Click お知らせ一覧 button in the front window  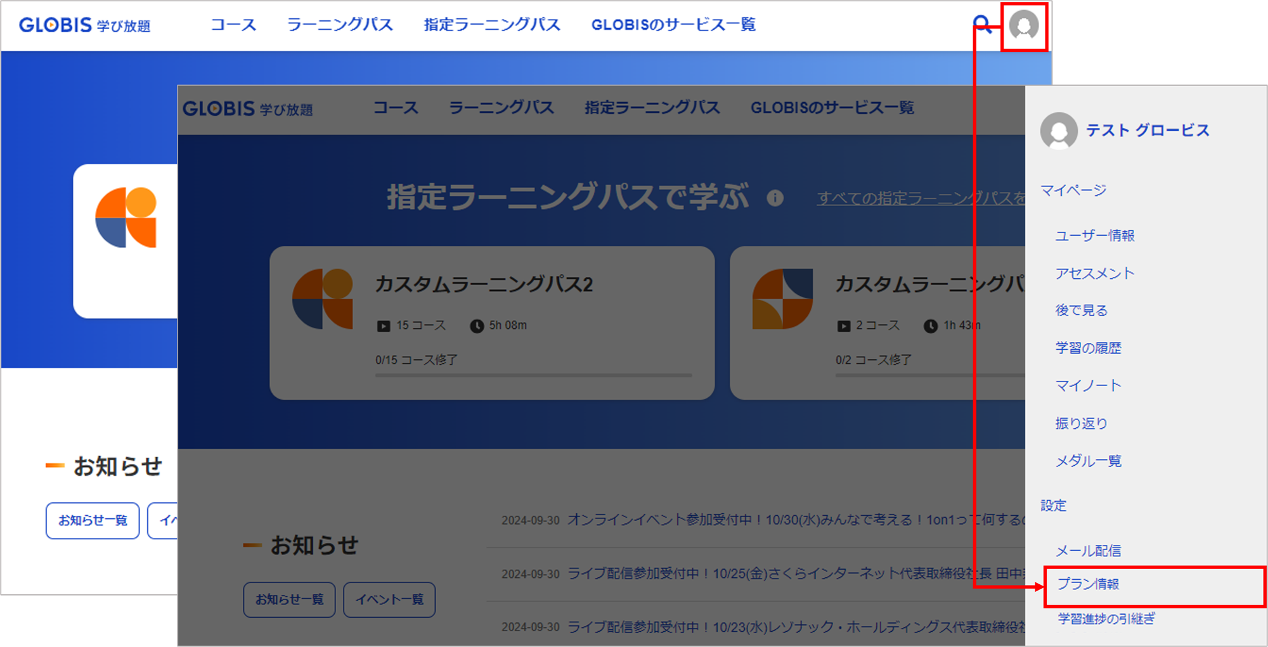289,599
